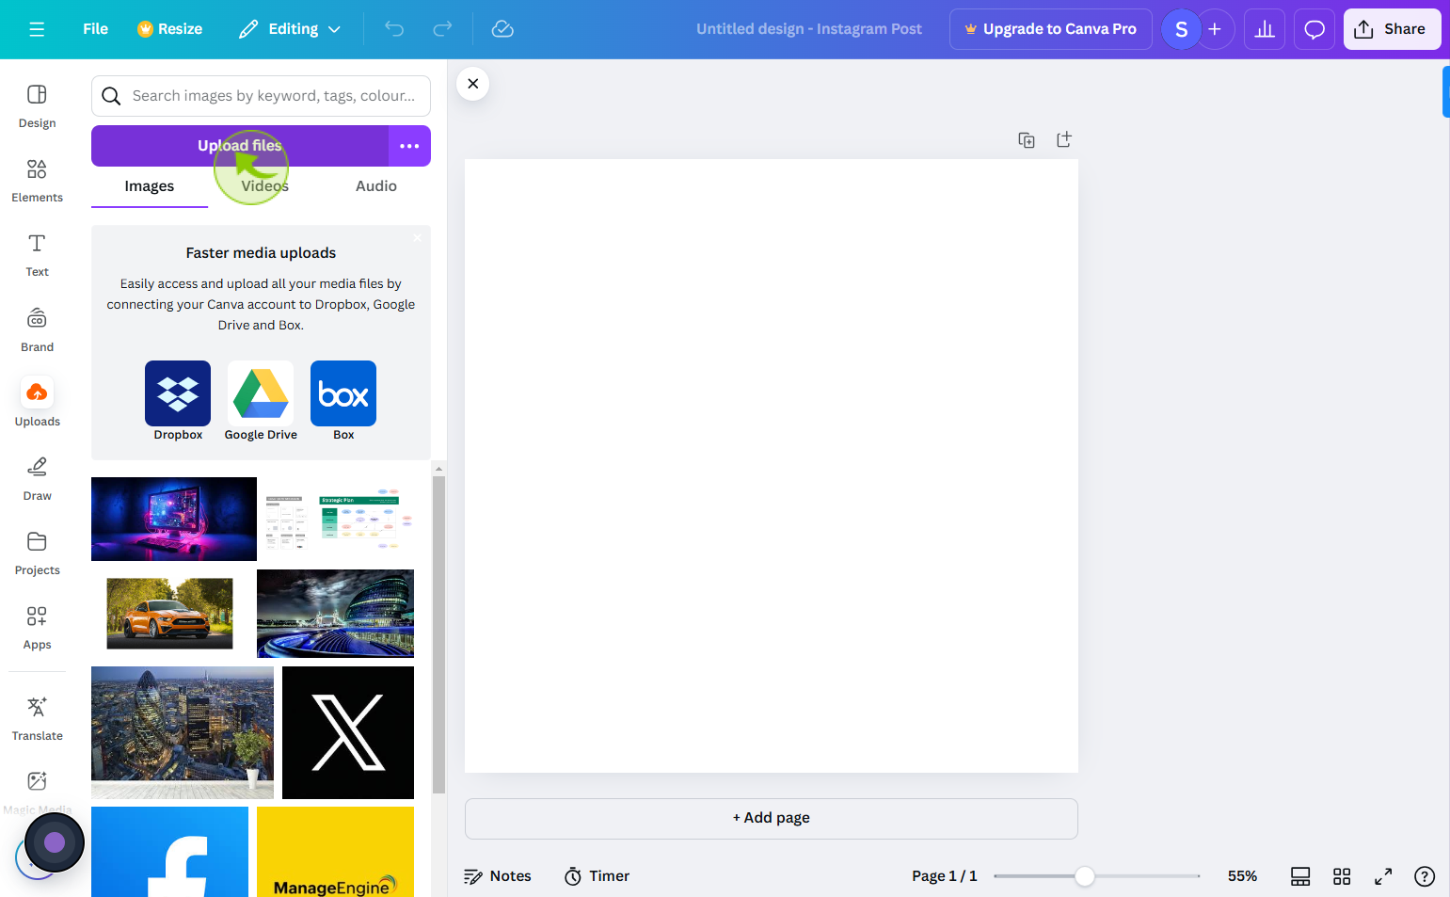Open the Design panel
Screen dimensions: 1450x897
(37, 105)
